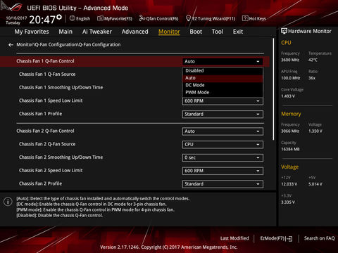
Task: Click the back arrow beside Monitor path
Action: 11,45
